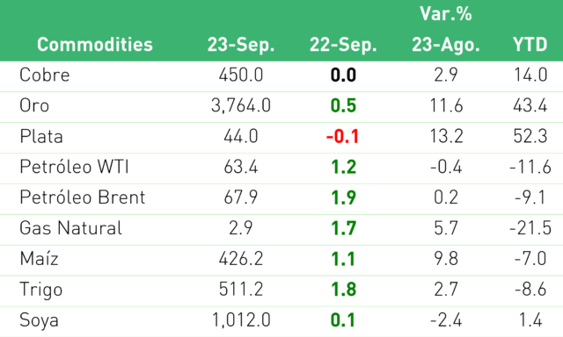Screen dimensions: 563x337
Task: Click the 22-Sep. column header
Action: point(343,46)
